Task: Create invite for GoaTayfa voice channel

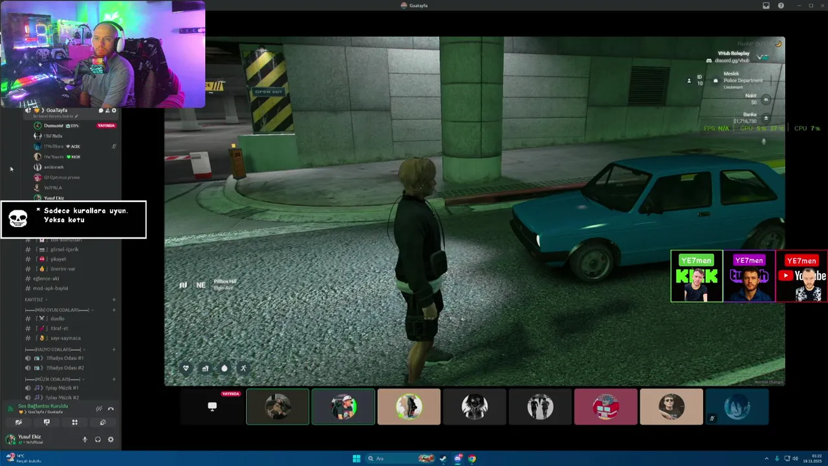Action: (108, 111)
